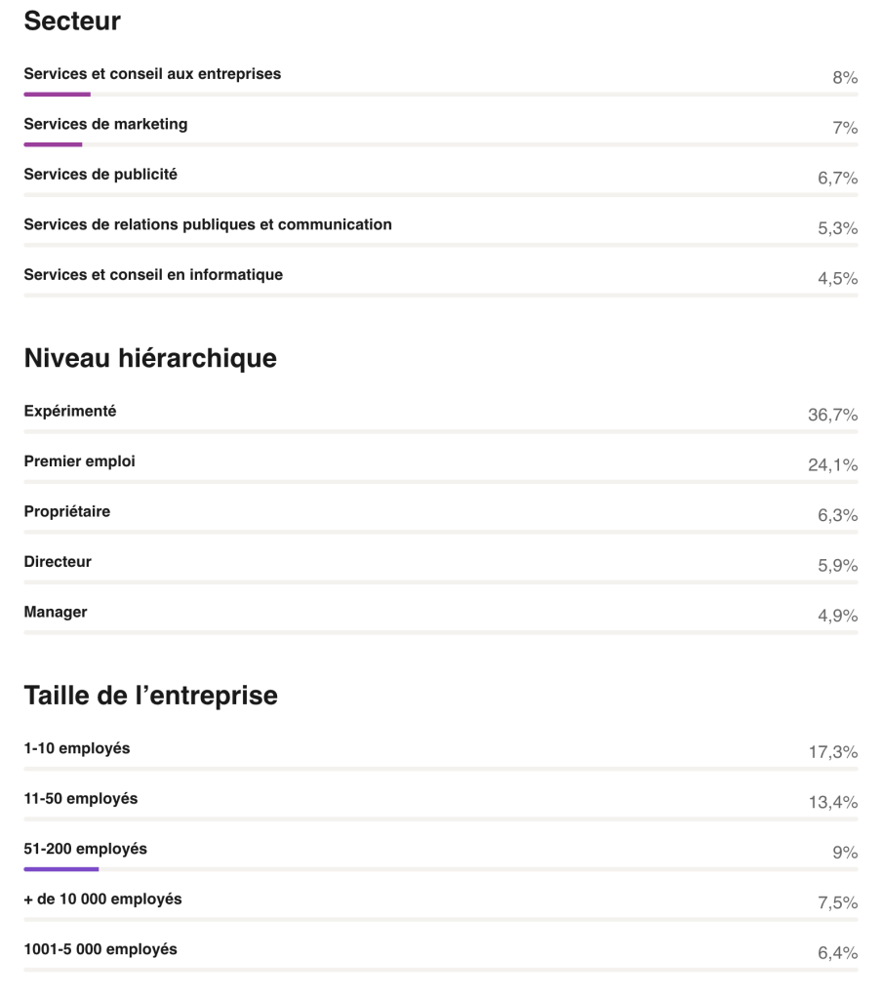The height and width of the screenshot is (999, 881).
Task: Select the Directeur label
Action: click(x=58, y=562)
